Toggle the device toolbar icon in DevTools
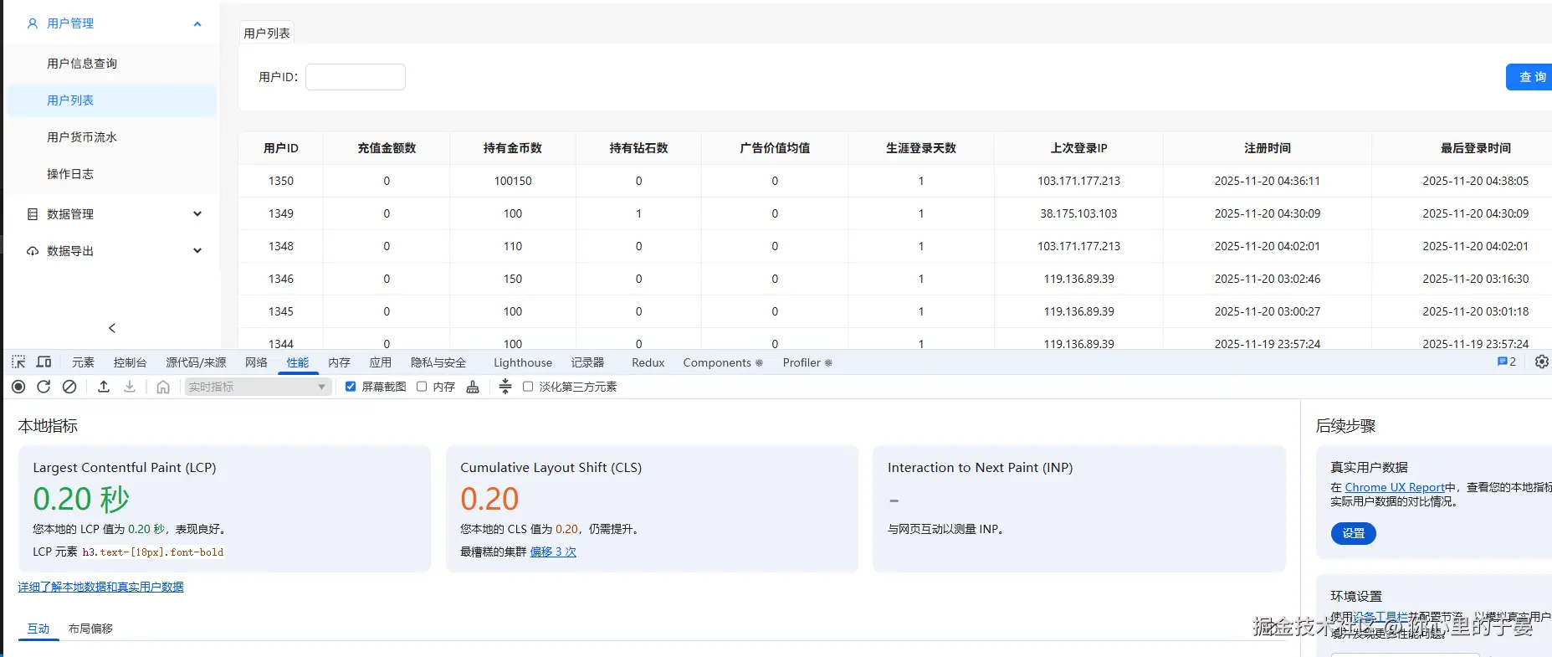This screenshot has height=657, width=1552. point(44,362)
